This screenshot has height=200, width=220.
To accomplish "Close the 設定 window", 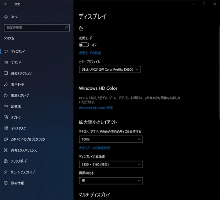I will pos(214,4).
